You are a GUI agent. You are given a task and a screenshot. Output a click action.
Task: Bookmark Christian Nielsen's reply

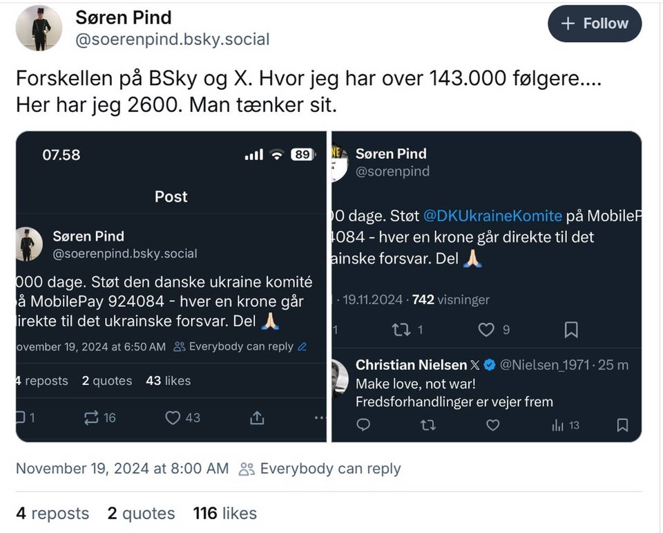[x=622, y=425]
